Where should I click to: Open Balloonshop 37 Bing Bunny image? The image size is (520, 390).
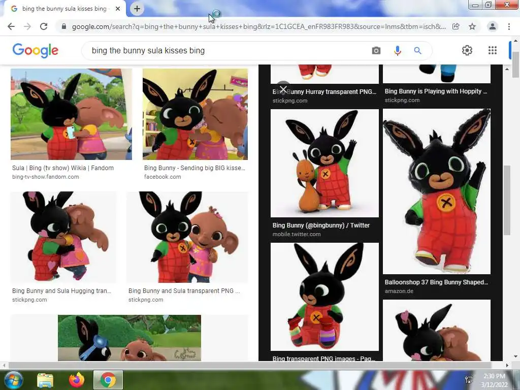[436, 191]
